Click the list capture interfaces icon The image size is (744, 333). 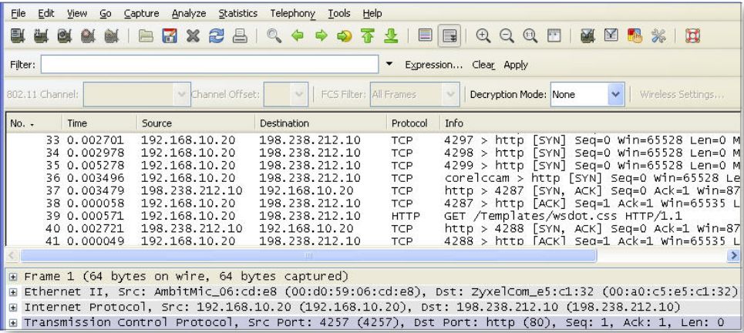18,36
